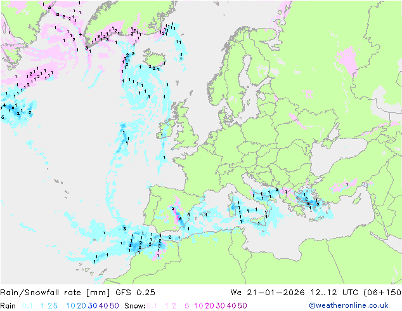This screenshot has width=402, height=311.
Task: Click the 'Rain' legend label
Action: [8, 306]
